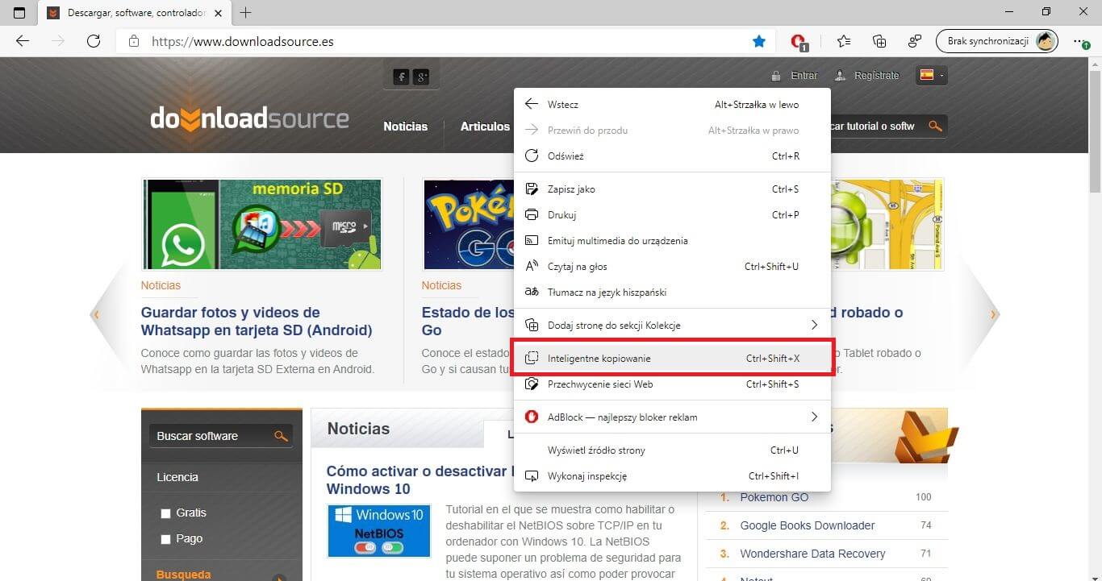Open Edge settings and more menu
Viewport: 1102px width, 581px height.
(x=1079, y=41)
